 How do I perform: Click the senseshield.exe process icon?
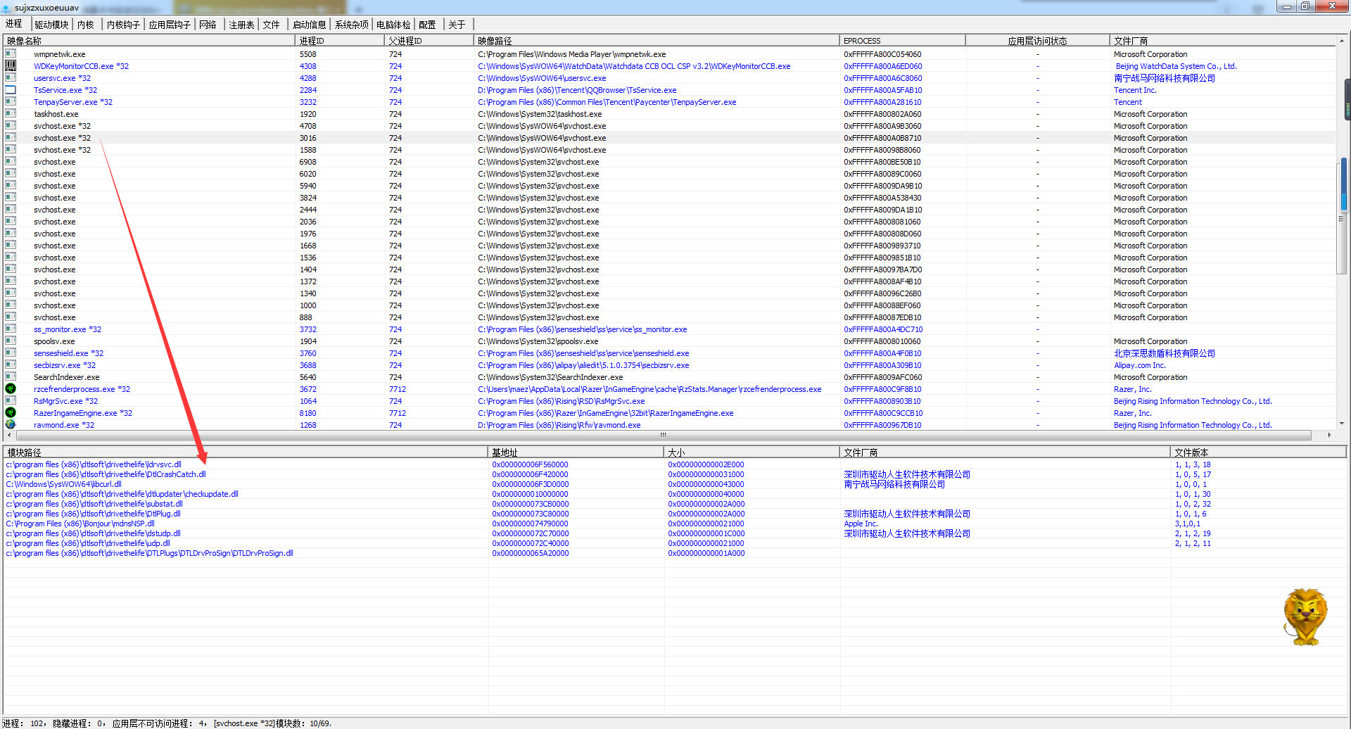pyautogui.click(x=11, y=353)
